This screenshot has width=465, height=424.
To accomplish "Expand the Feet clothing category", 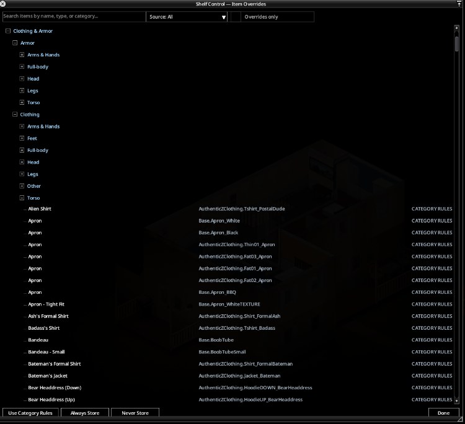I will (x=22, y=138).
